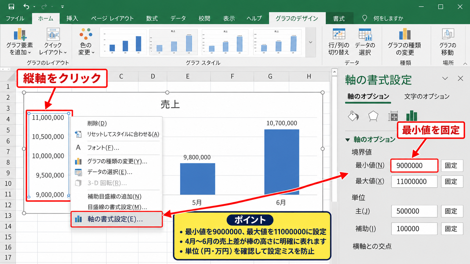Click the vertical scrollbar up arrow

coord(335,72)
